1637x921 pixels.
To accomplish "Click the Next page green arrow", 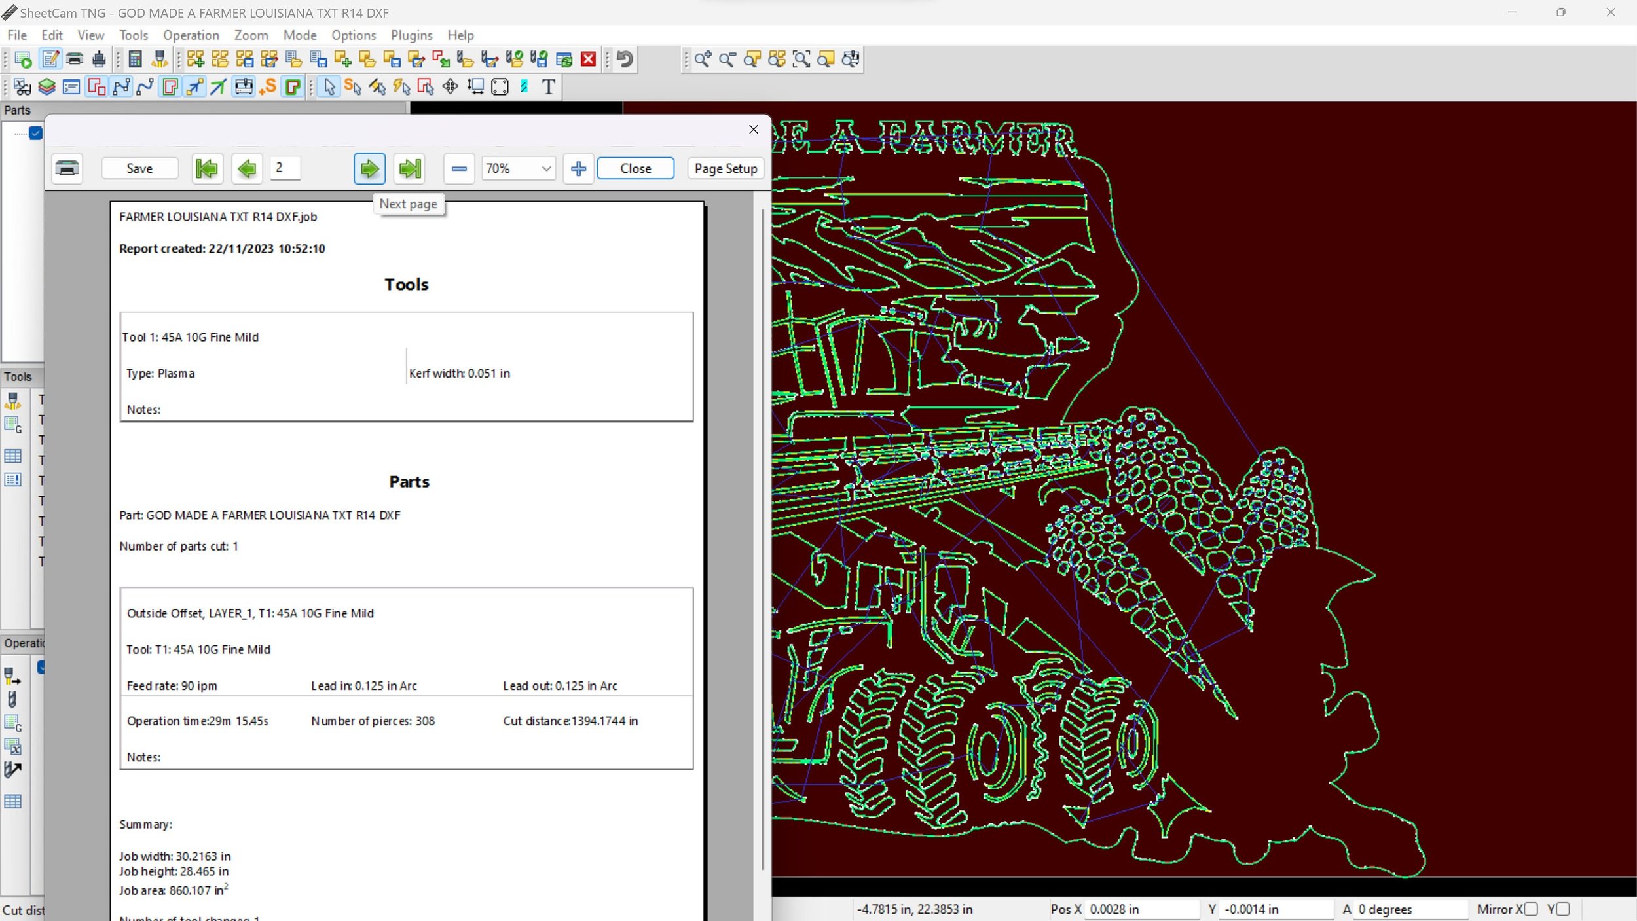I will pos(369,168).
